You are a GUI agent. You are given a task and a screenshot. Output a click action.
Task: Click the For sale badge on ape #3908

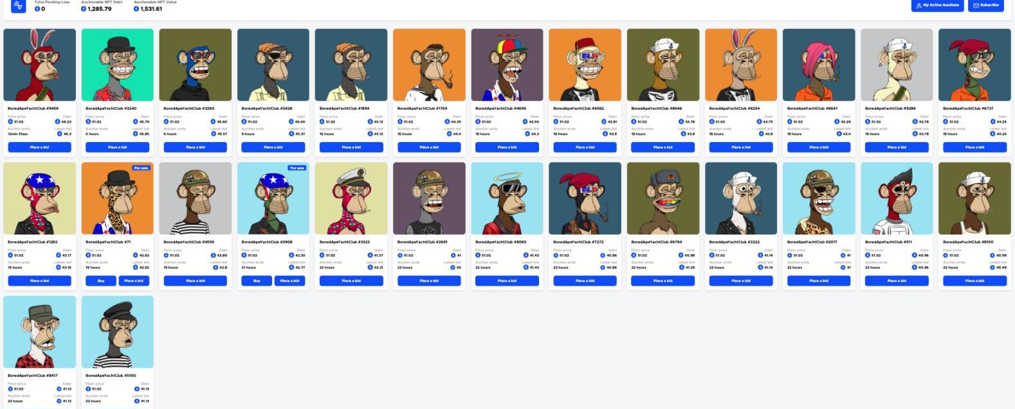coord(297,168)
